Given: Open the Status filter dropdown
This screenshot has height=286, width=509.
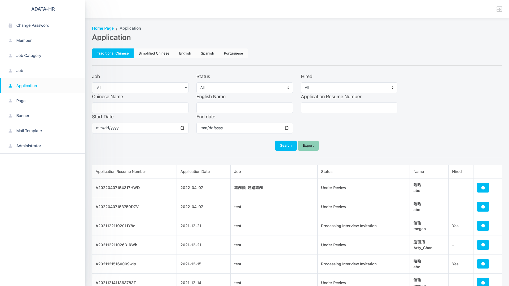Looking at the screenshot, I should [x=244, y=88].
